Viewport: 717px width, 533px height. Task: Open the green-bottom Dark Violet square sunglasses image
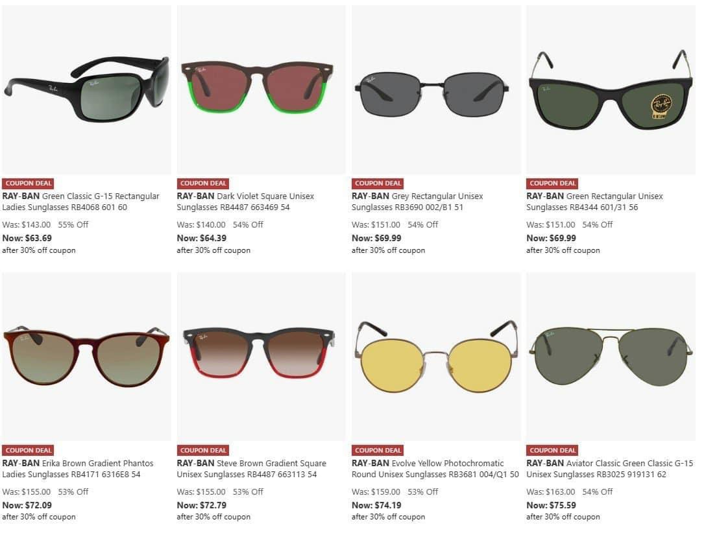pos(261,89)
